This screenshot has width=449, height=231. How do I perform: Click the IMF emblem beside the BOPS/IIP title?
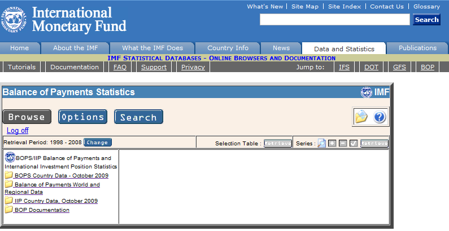tap(9, 158)
